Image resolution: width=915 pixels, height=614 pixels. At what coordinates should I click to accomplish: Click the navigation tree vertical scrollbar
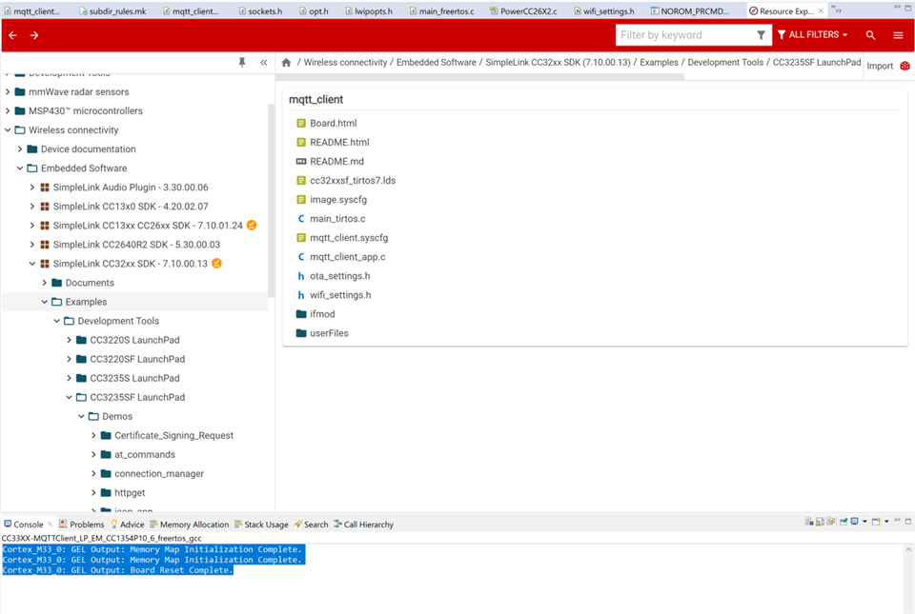click(x=271, y=201)
